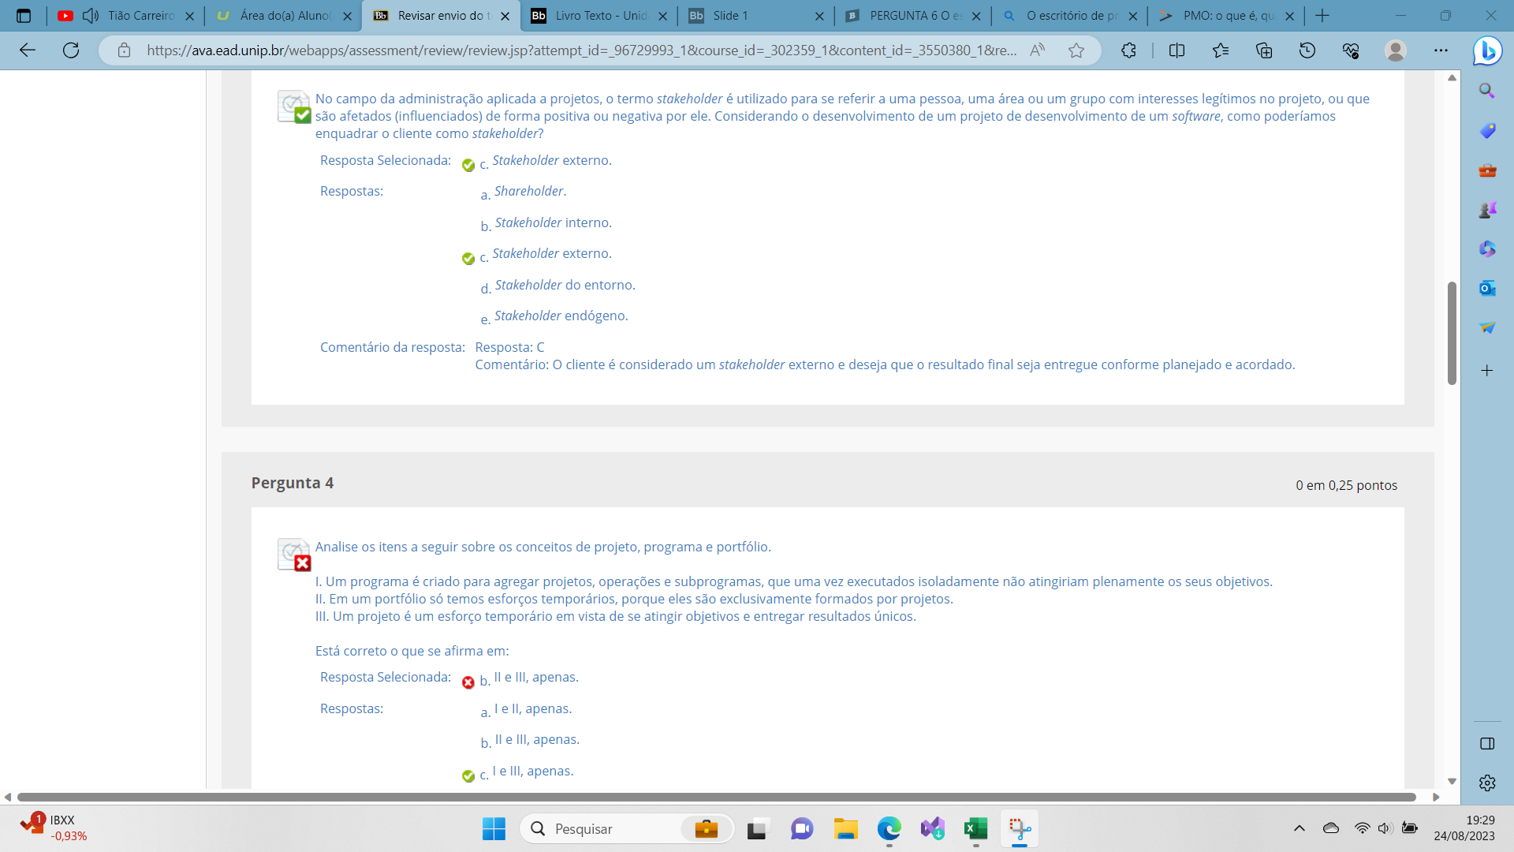The image size is (1514, 852).
Task: Open the tab actions menu dropdown
Action: (24, 16)
